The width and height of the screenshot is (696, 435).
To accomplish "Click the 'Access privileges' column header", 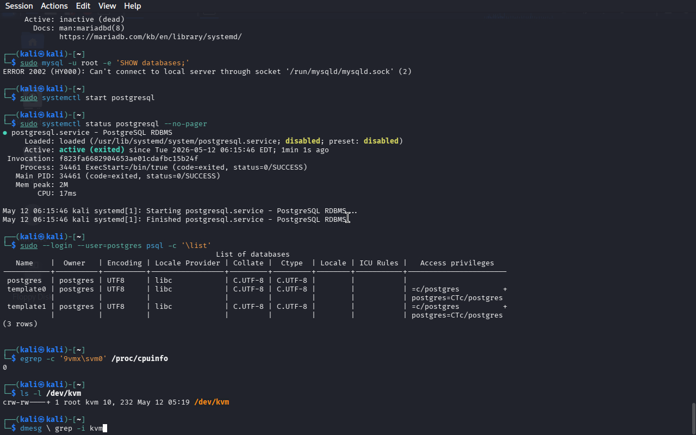I will (457, 263).
